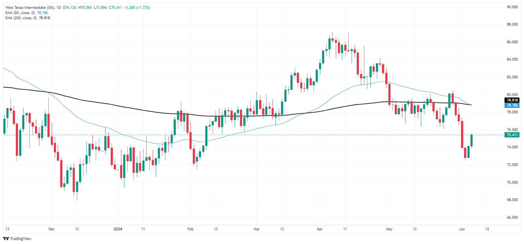The image size is (524, 244).
Task: Click the green 75.411 current price tag
Action: tap(512, 135)
